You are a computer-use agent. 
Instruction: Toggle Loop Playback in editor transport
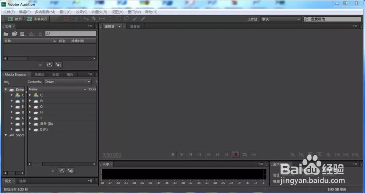click(x=245, y=154)
